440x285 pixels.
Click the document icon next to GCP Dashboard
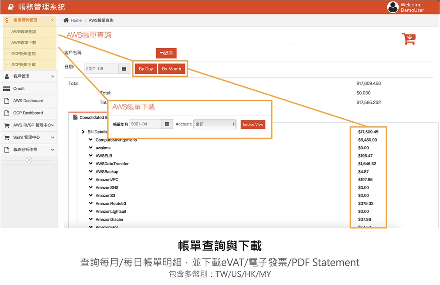pyautogui.click(x=7, y=113)
